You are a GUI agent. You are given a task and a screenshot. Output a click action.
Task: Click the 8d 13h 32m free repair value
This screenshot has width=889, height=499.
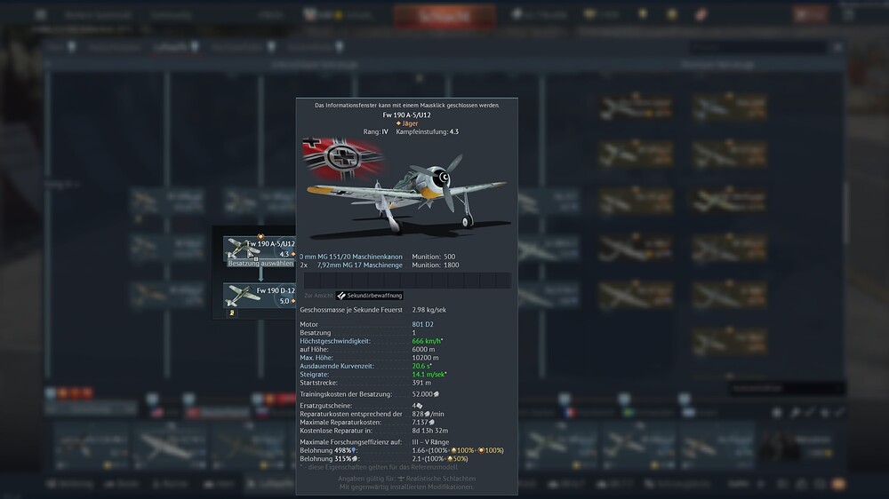[x=429, y=431]
